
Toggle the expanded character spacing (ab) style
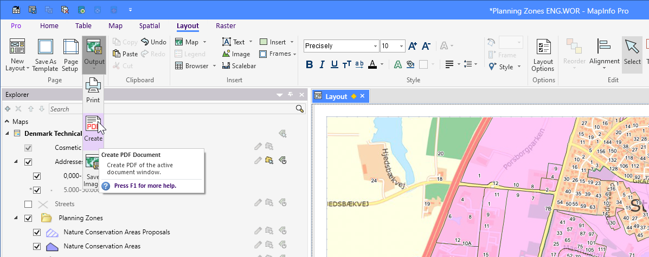click(359, 64)
